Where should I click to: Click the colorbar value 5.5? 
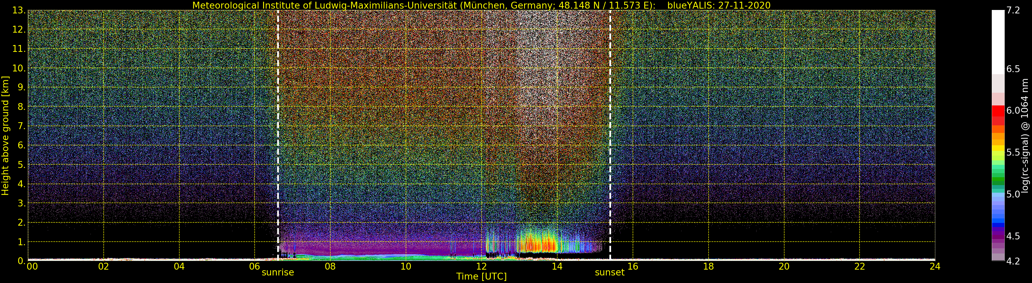click(1013, 152)
